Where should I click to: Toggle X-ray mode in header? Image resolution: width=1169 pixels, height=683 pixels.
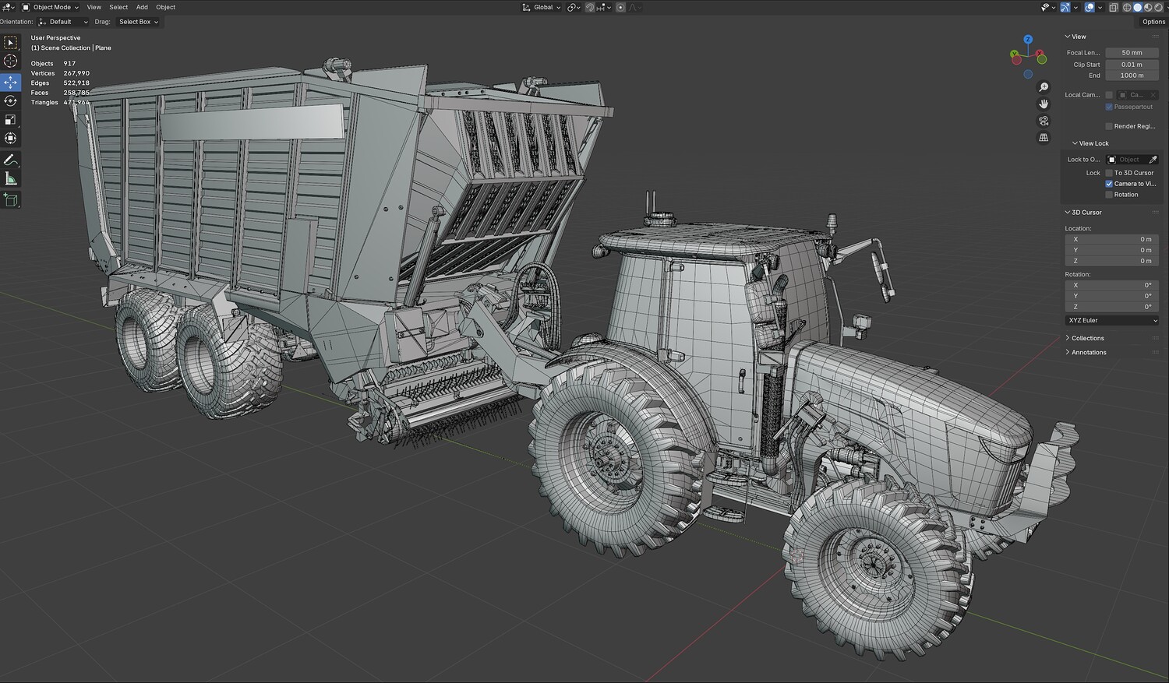(x=1113, y=7)
